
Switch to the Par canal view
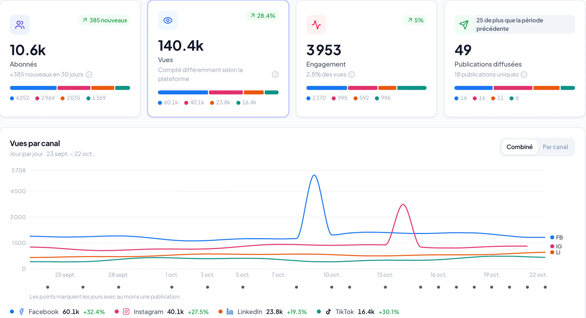click(555, 147)
